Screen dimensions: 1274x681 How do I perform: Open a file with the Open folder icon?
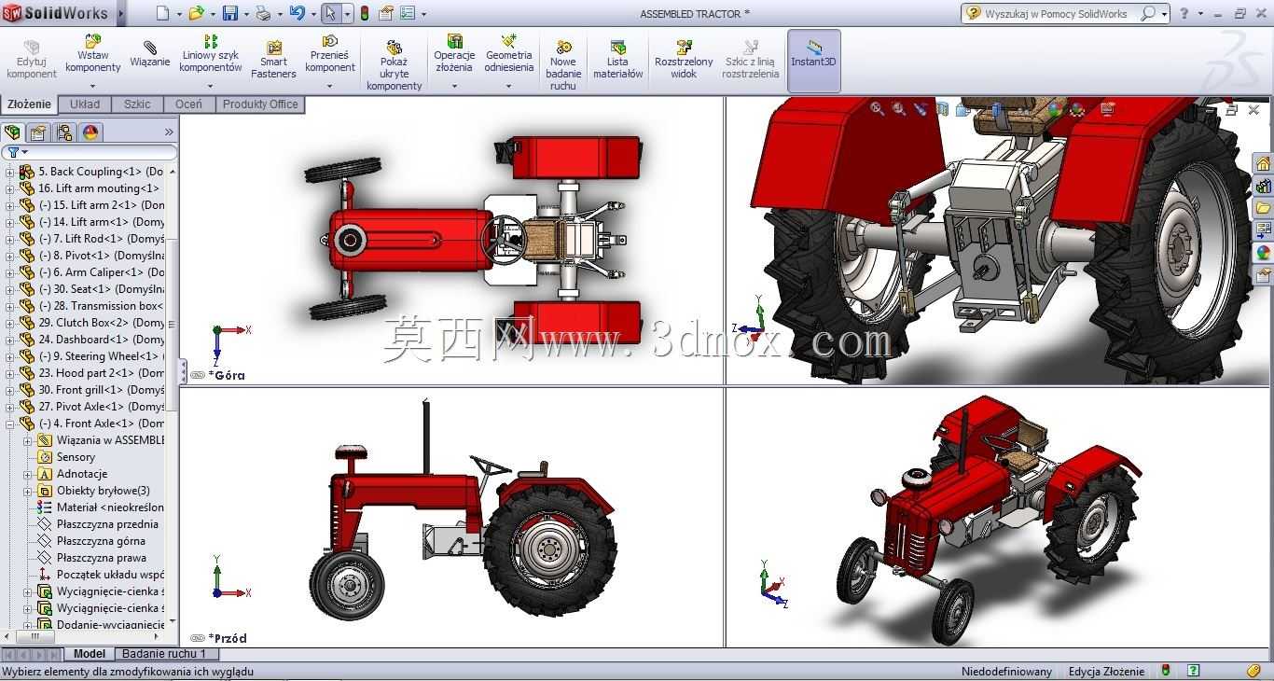point(196,13)
